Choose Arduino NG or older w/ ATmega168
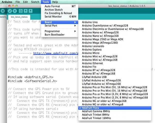The height and width of the screenshot is (123, 155). pyautogui.click(x=115, y=101)
